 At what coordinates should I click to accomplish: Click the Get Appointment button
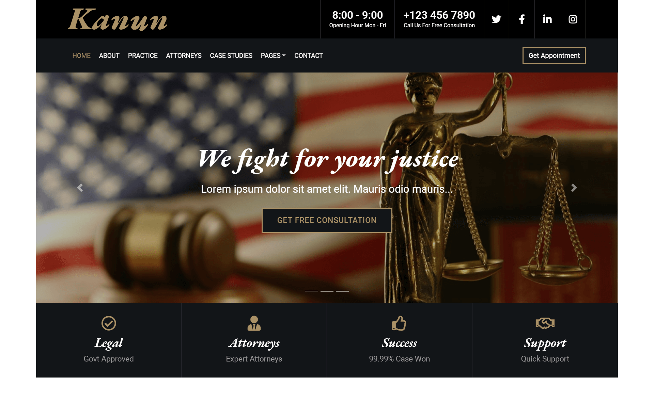click(555, 55)
